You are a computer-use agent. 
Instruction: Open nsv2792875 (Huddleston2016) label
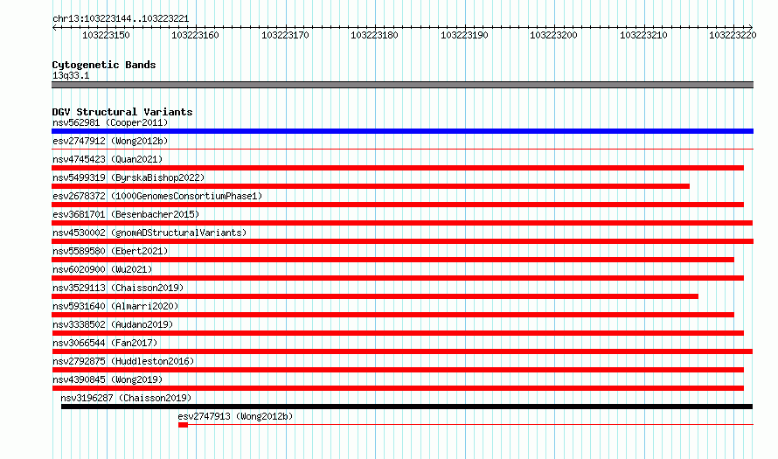123,361
